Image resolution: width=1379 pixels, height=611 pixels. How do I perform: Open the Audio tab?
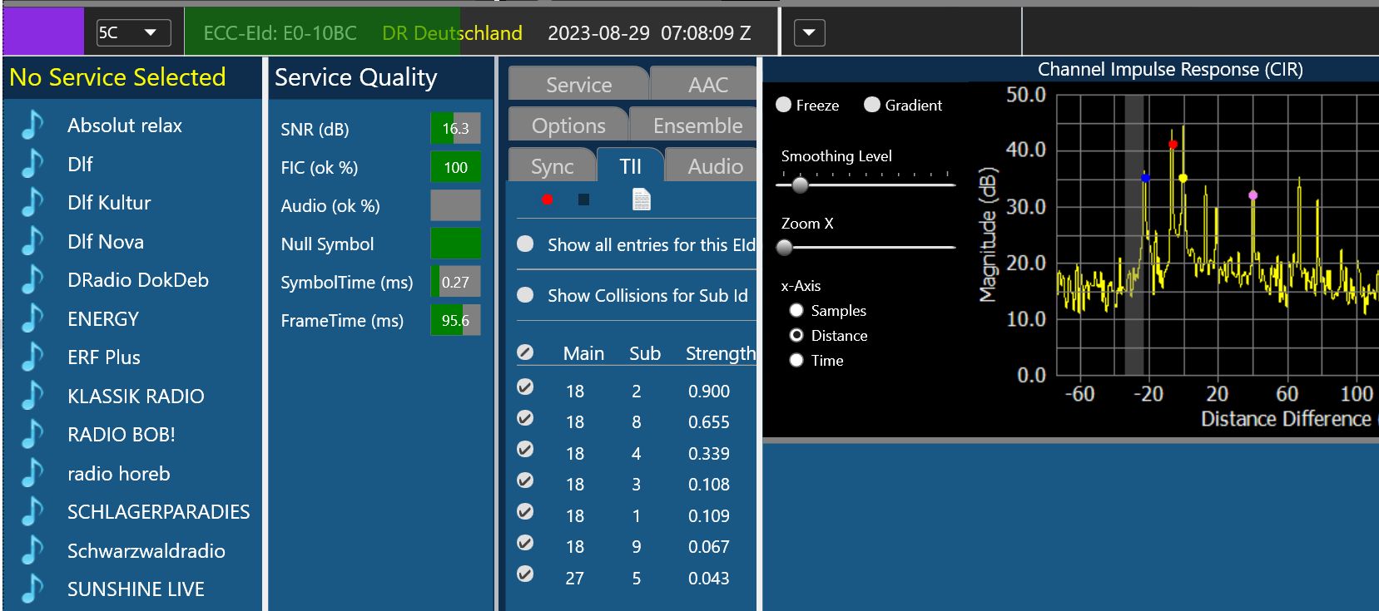[714, 166]
